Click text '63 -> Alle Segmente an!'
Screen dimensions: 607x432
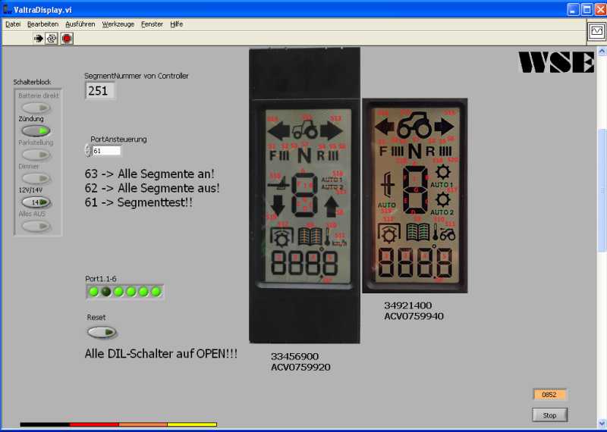click(149, 174)
